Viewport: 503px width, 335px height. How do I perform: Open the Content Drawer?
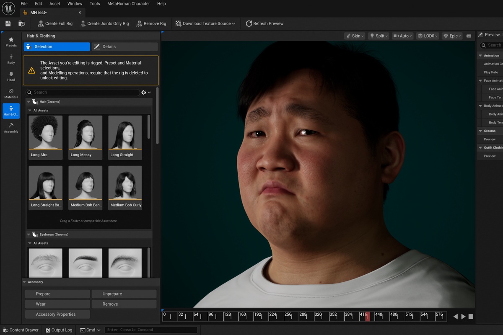[x=21, y=330]
